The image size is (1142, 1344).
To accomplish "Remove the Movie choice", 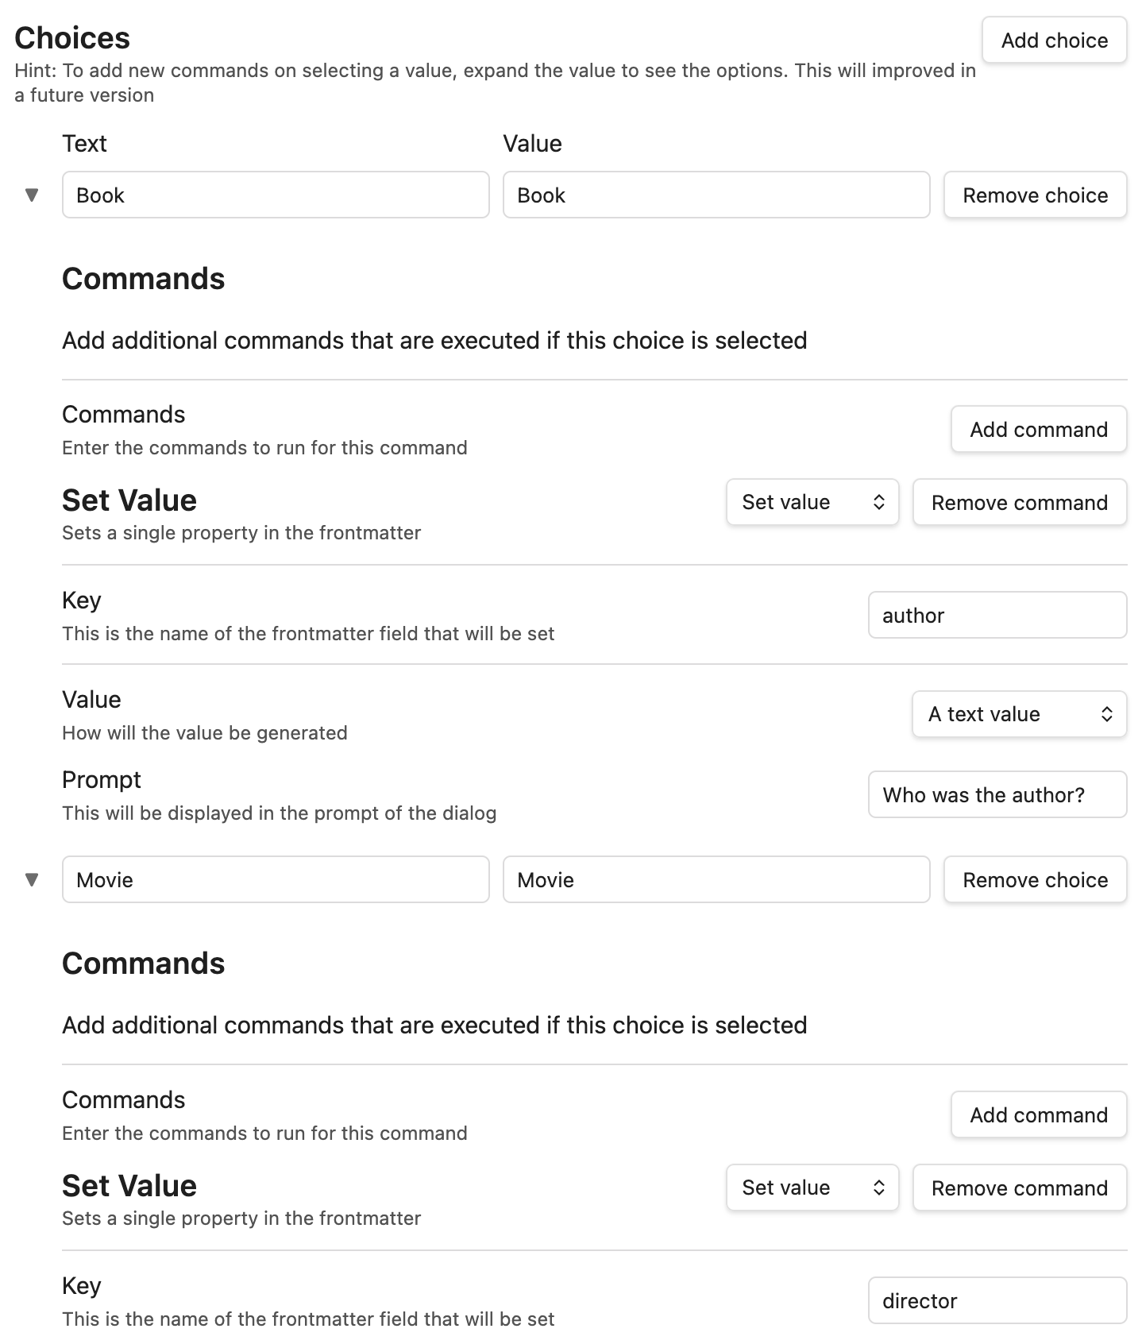I will pos(1036,879).
